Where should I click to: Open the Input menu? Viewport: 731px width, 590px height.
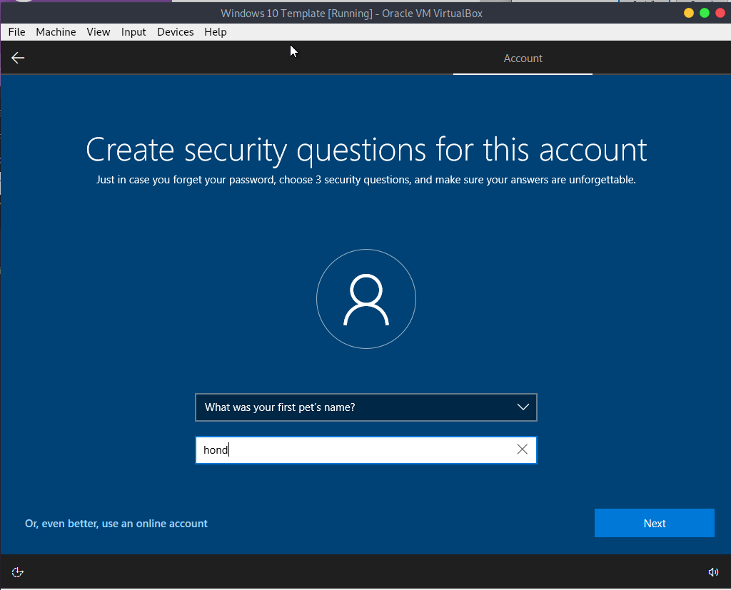pyautogui.click(x=133, y=31)
